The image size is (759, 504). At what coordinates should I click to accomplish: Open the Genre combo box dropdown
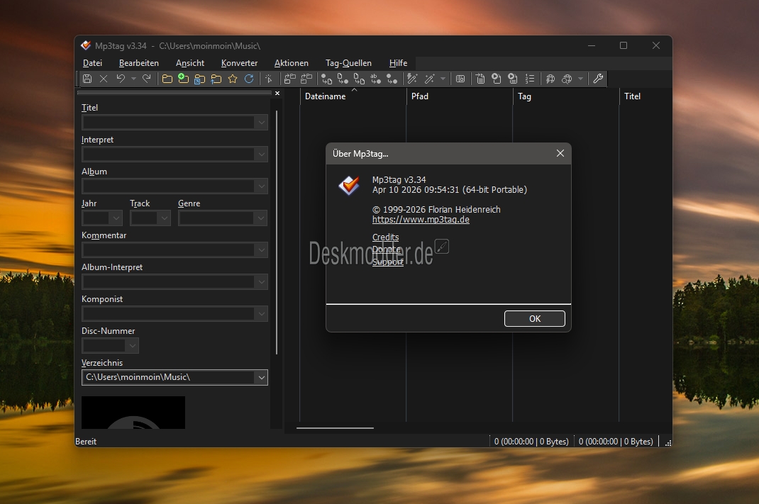261,218
